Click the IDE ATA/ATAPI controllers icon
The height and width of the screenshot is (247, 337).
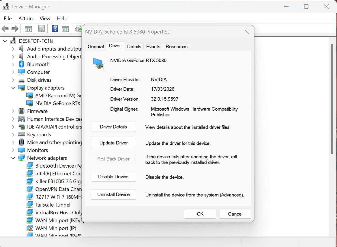pos(21,127)
